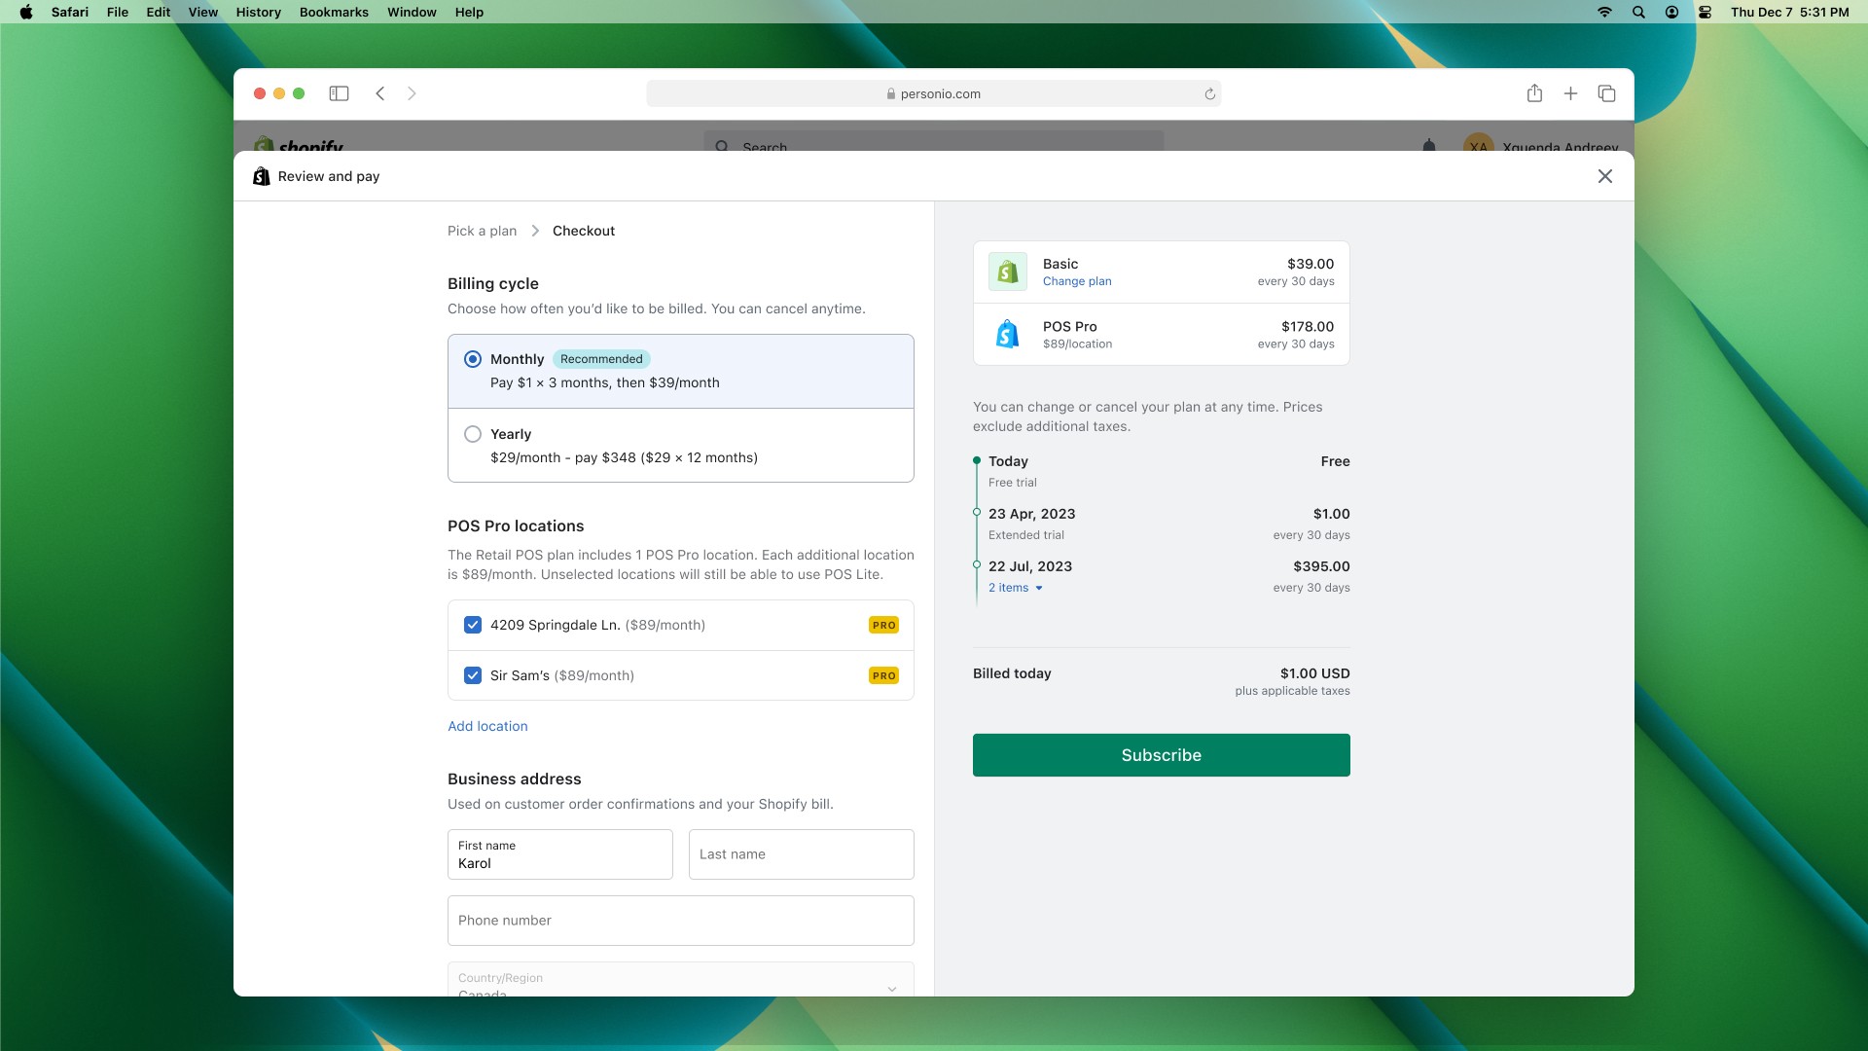Open the Bookmarks menu
The height and width of the screenshot is (1051, 1868).
(x=334, y=13)
